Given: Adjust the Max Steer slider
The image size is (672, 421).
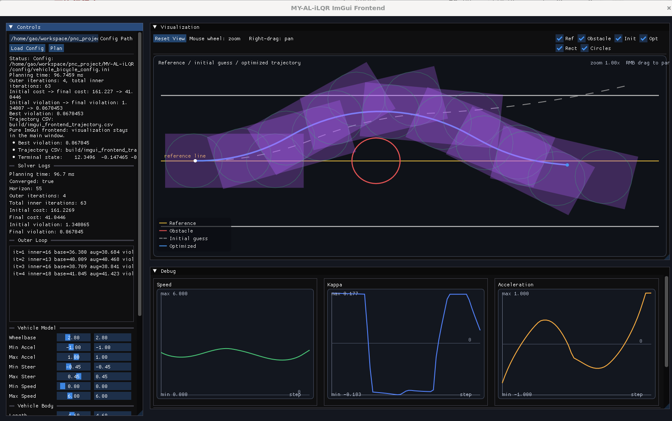Looking at the screenshot, I should point(74,377).
